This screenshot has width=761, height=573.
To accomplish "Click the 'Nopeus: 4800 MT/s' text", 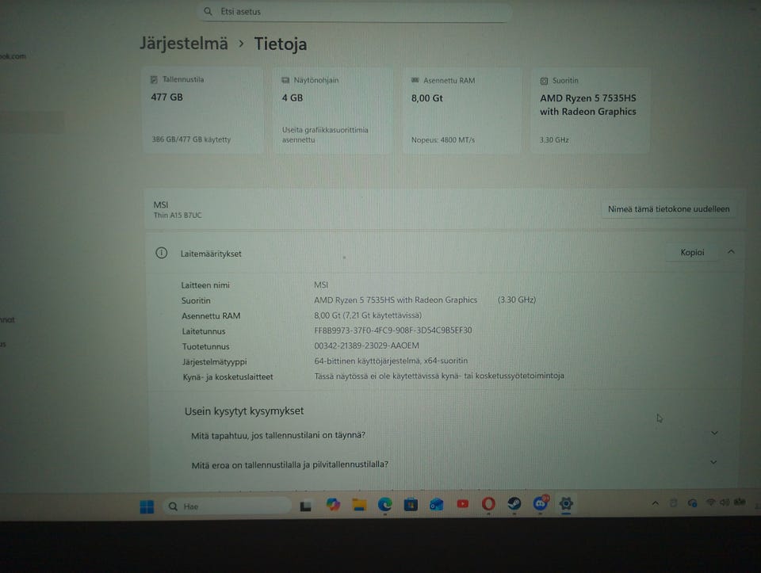I will tap(443, 139).
